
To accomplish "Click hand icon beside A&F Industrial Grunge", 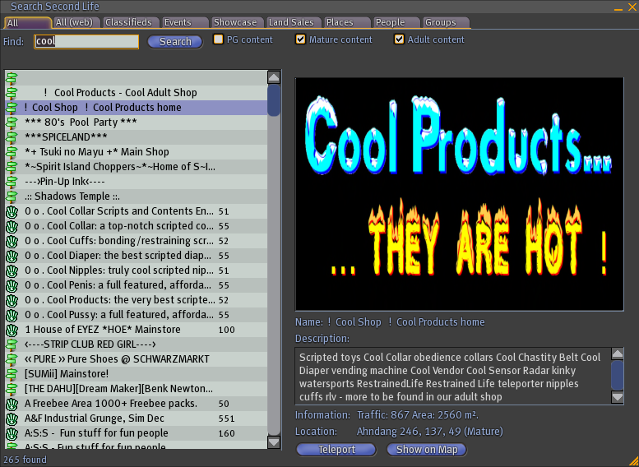I will pyautogui.click(x=12, y=418).
